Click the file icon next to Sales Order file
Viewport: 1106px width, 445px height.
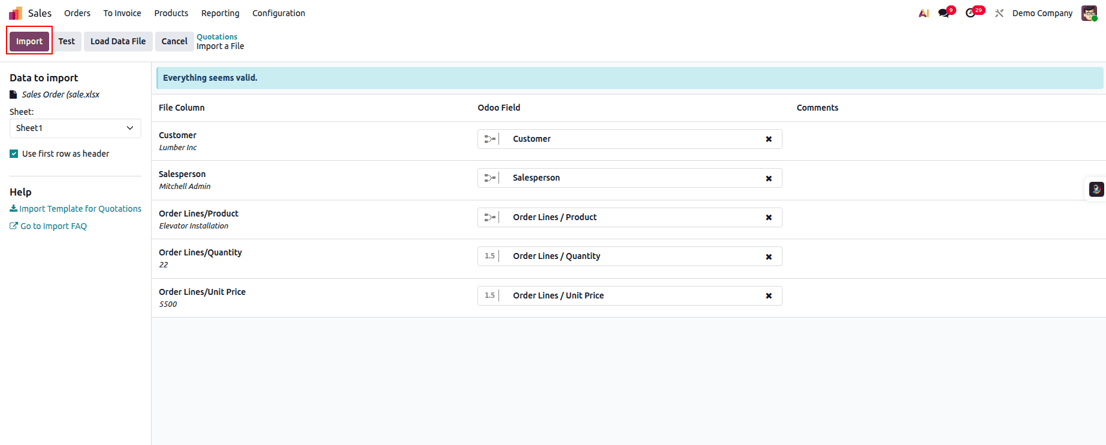[13, 95]
